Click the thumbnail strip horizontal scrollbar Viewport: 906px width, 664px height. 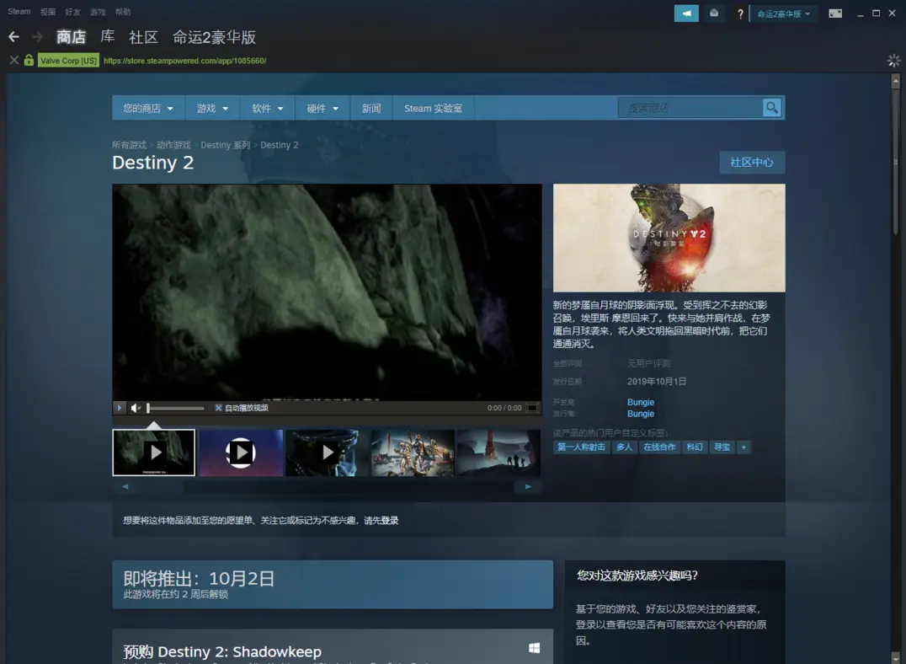click(x=327, y=486)
